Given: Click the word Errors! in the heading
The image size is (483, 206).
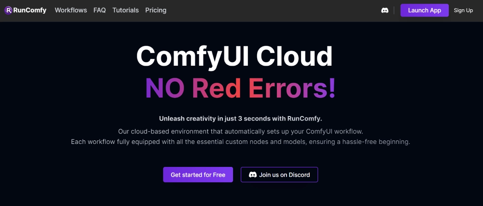Looking at the screenshot, I should point(292,89).
